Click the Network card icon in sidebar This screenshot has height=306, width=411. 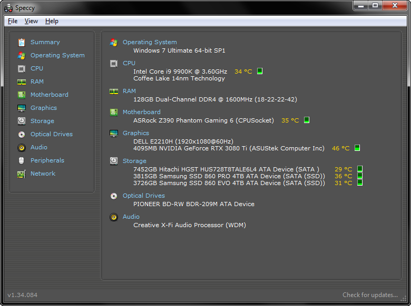(22, 174)
